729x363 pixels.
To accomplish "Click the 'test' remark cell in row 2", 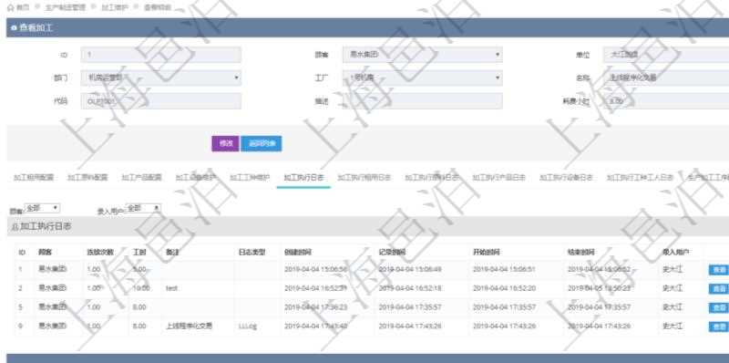I will tap(170, 288).
